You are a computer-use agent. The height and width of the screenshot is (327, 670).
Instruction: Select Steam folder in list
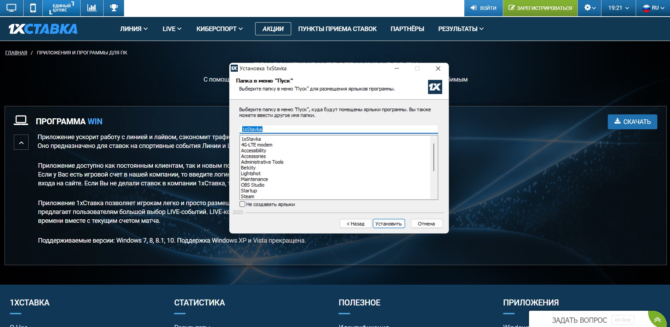tap(247, 196)
